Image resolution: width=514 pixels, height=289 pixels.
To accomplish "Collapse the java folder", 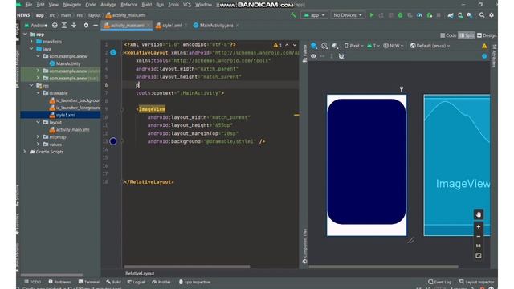I will coord(31,49).
